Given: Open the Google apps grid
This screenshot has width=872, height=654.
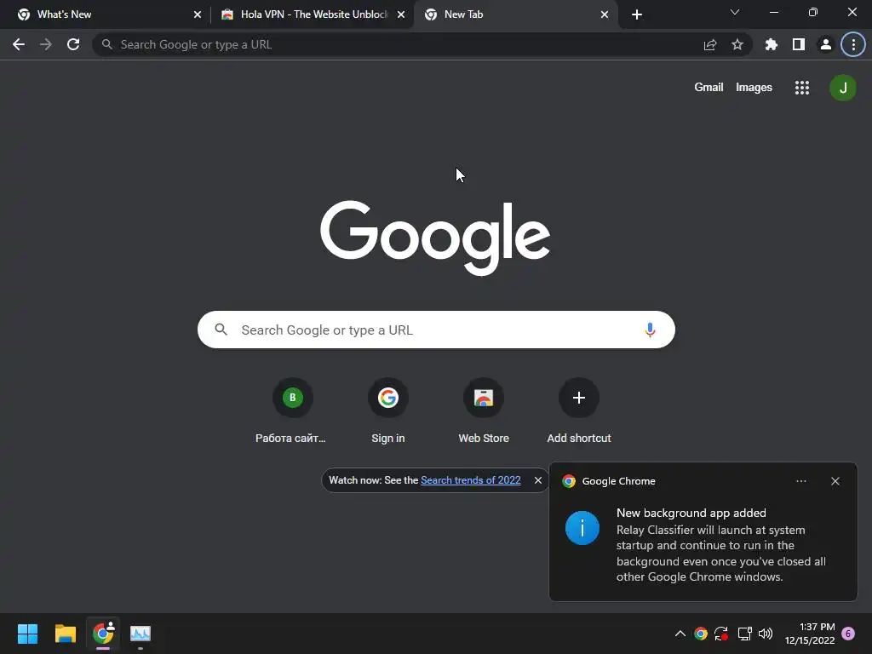Looking at the screenshot, I should coord(802,88).
